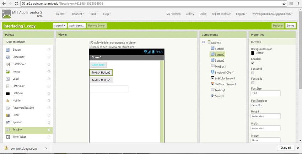
Task: Click the FontSize input field
Action: [266, 93]
